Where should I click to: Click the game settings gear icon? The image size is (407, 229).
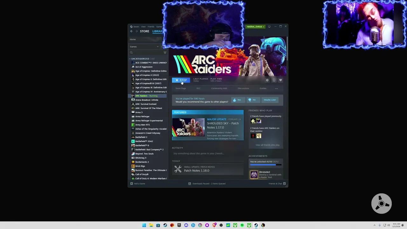267,80
